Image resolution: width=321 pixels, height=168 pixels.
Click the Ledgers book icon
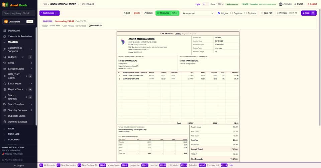click(5, 57)
